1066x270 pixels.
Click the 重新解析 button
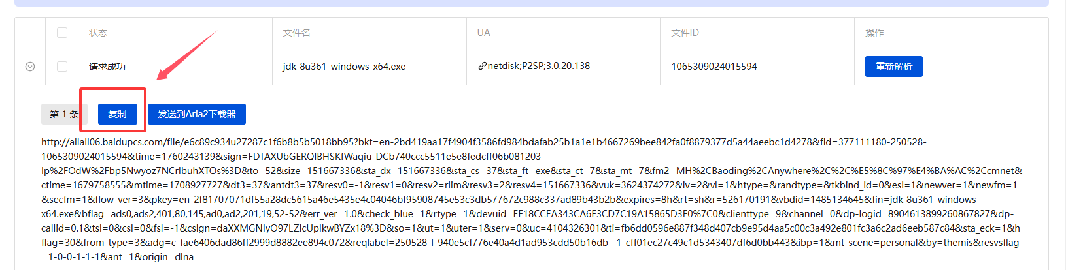click(x=893, y=67)
